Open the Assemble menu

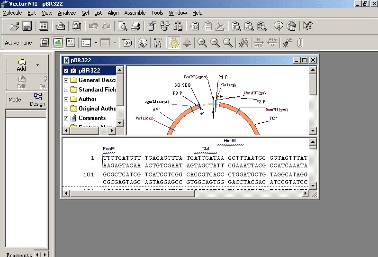(135, 13)
